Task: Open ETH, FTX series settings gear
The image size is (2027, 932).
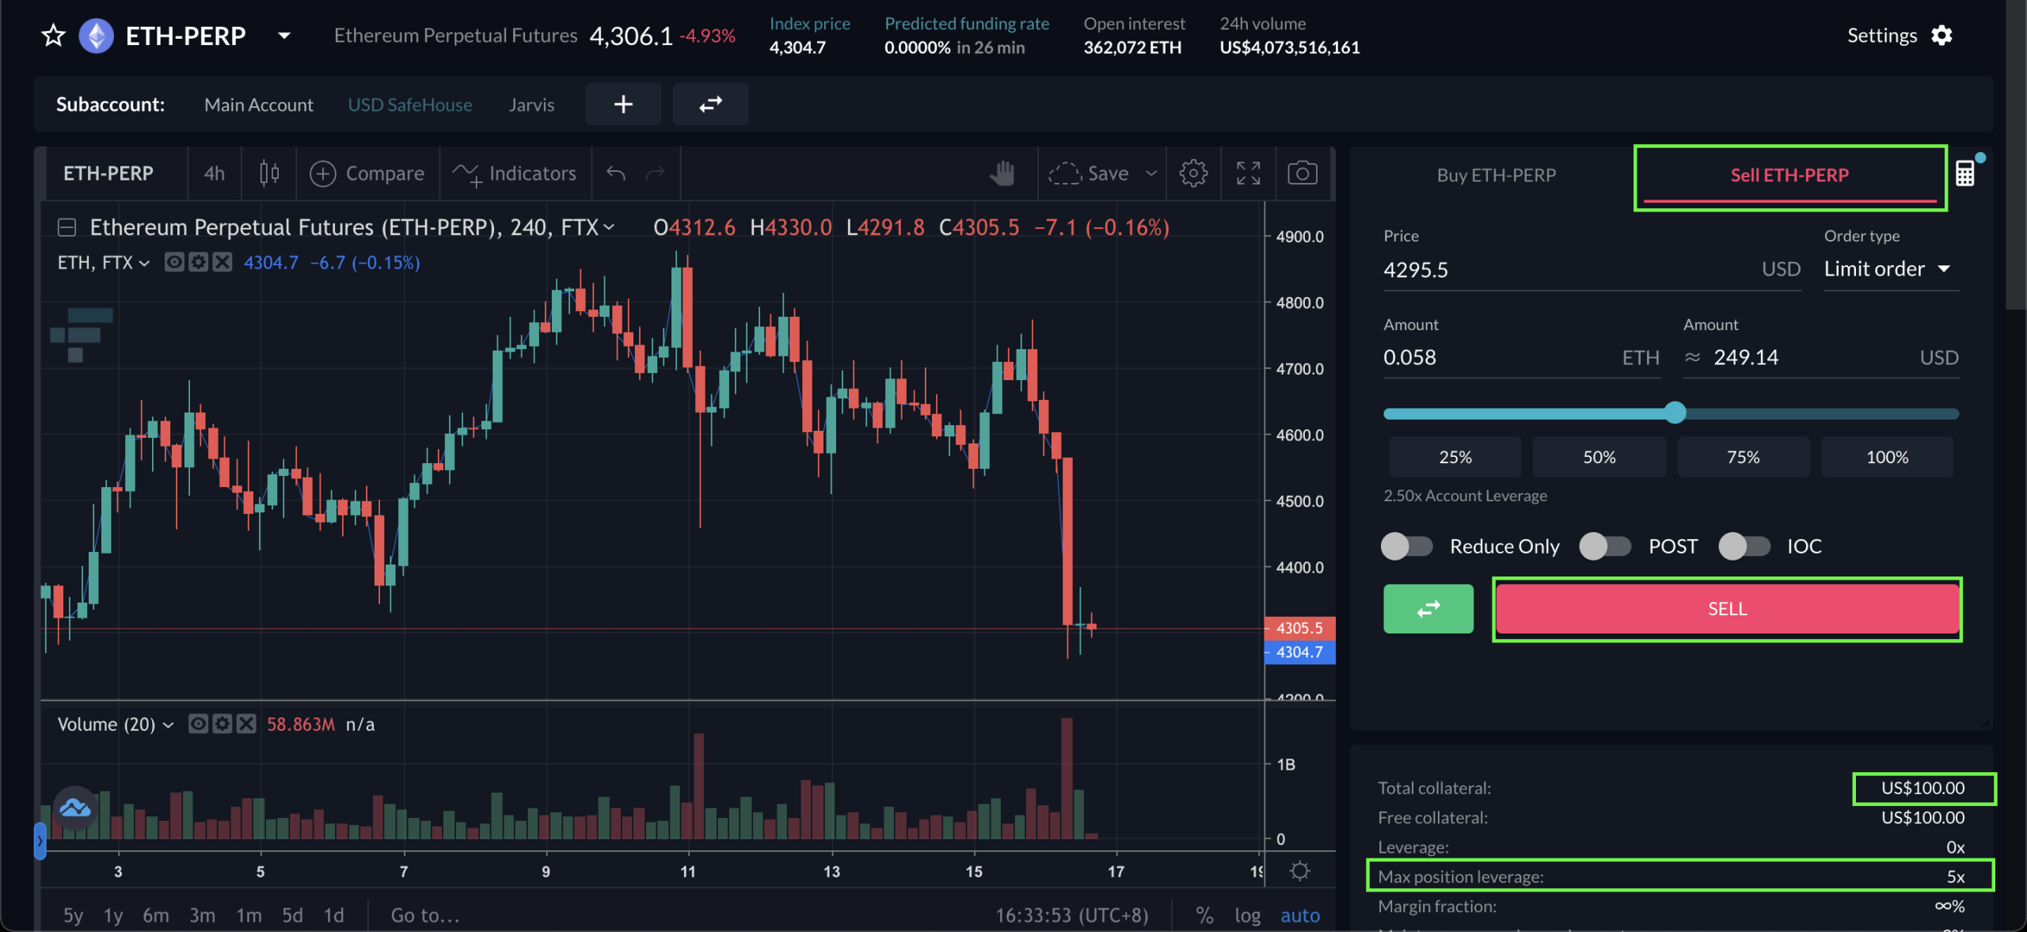Action: [198, 262]
